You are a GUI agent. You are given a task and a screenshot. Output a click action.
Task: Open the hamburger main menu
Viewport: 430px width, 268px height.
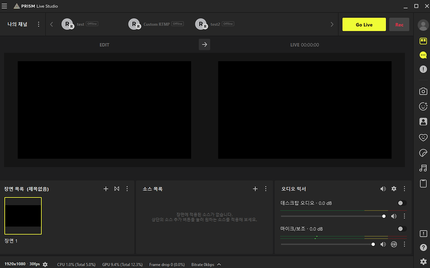click(x=4, y=6)
